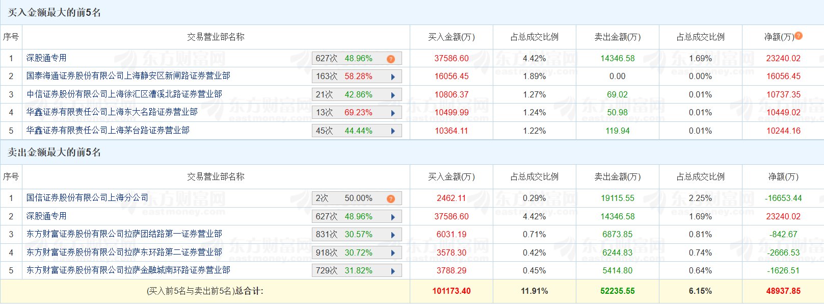Viewport: 824px width, 304px height.
Task: Click arrow icon in 拉萨金融城南环路 729次 box
Action: [393, 271]
